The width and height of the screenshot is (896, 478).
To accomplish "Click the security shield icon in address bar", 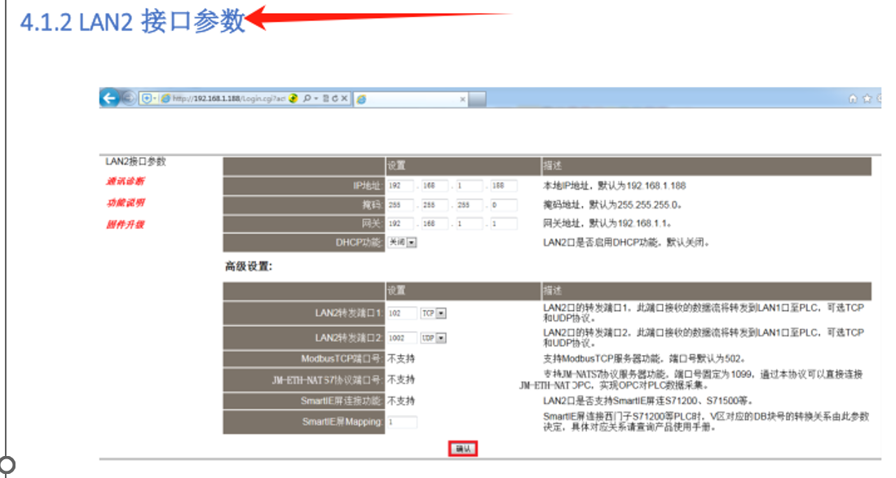I will tap(147, 98).
